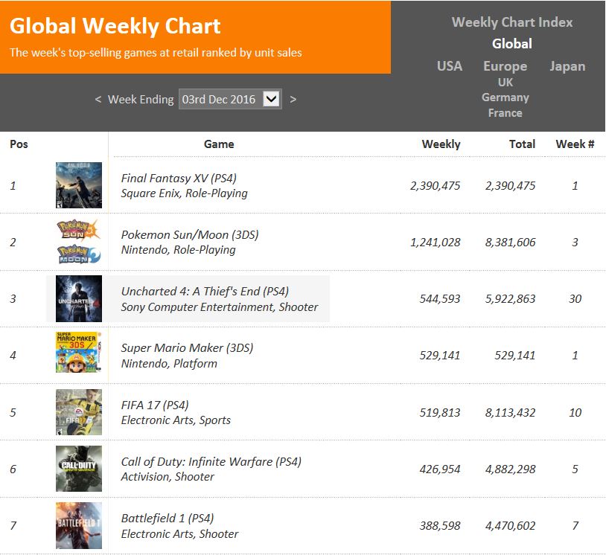606x555 pixels.
Task: Open Final Fantasy XV (PS4) game title link
Action: 179,178
